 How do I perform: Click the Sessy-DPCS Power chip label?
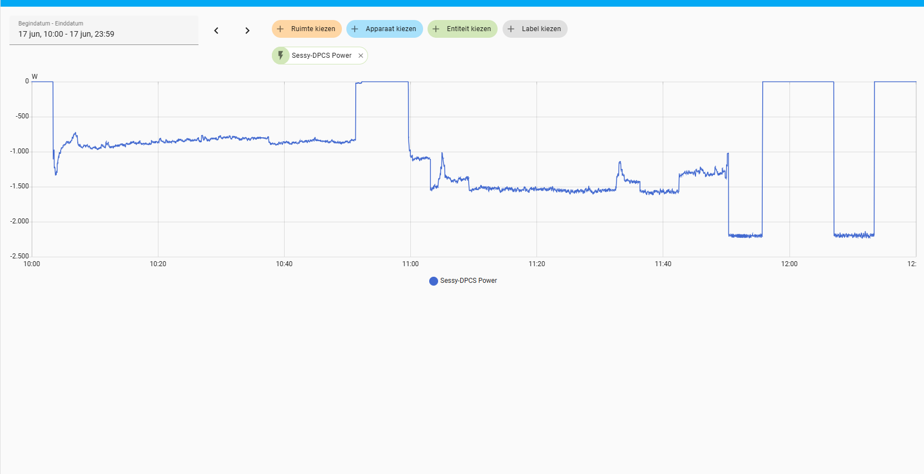pos(321,56)
